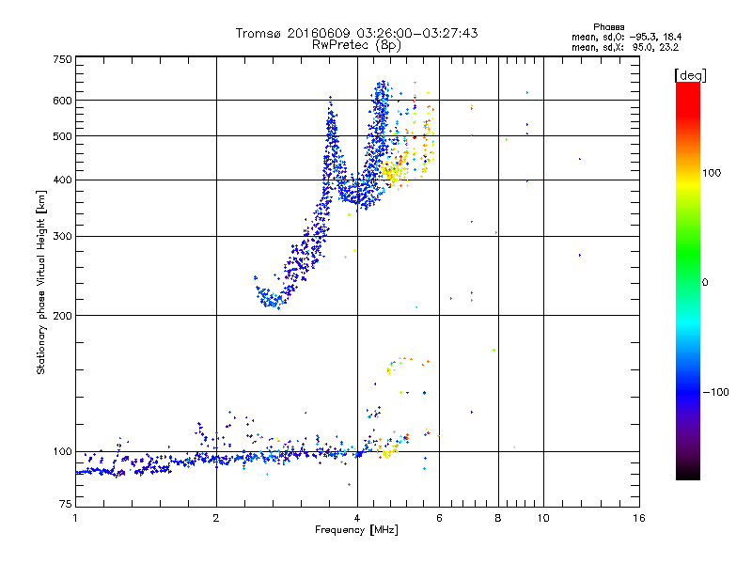Click the y-axis '100' tick label

click(x=62, y=452)
